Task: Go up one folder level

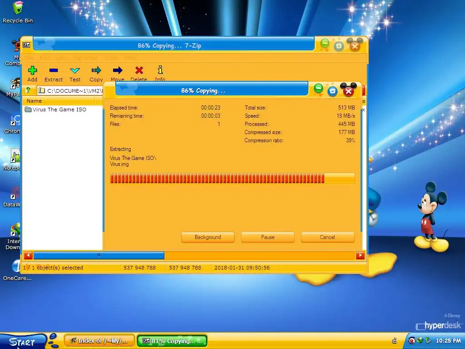Action: tap(28, 90)
